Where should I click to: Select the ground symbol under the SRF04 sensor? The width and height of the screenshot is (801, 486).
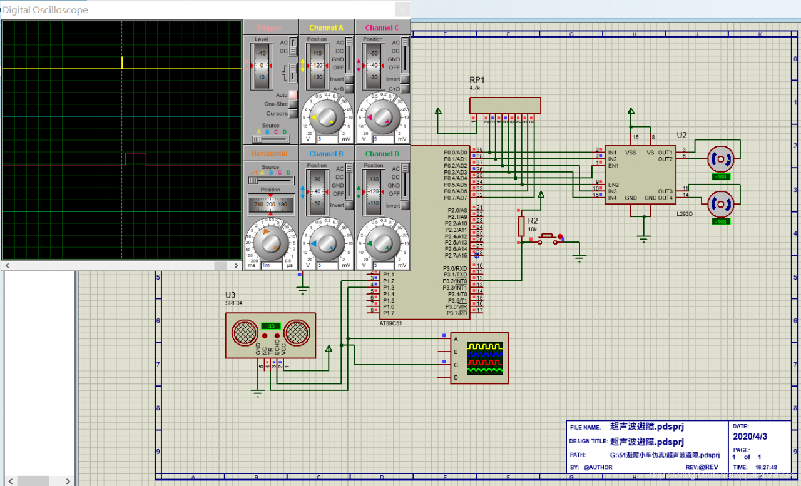(x=257, y=392)
